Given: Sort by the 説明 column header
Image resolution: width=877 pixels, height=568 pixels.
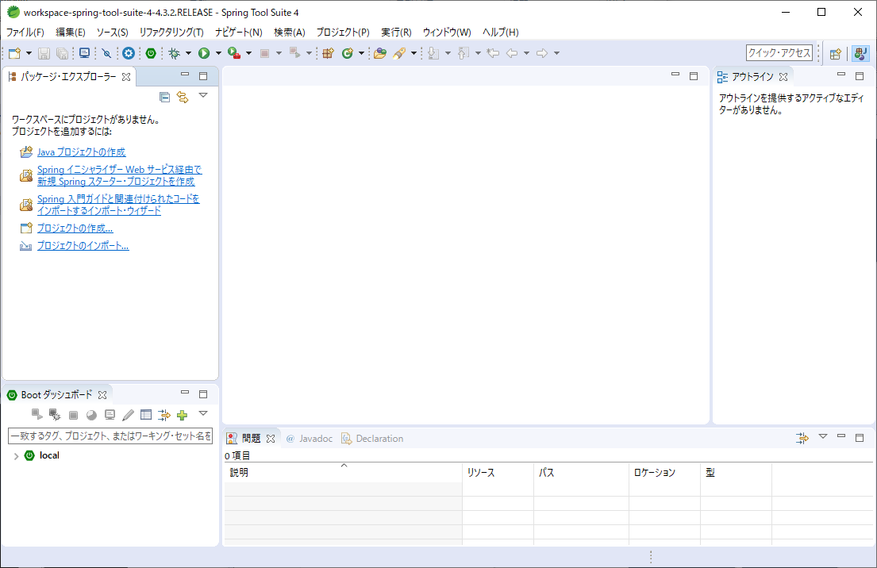Looking at the screenshot, I should (x=343, y=472).
